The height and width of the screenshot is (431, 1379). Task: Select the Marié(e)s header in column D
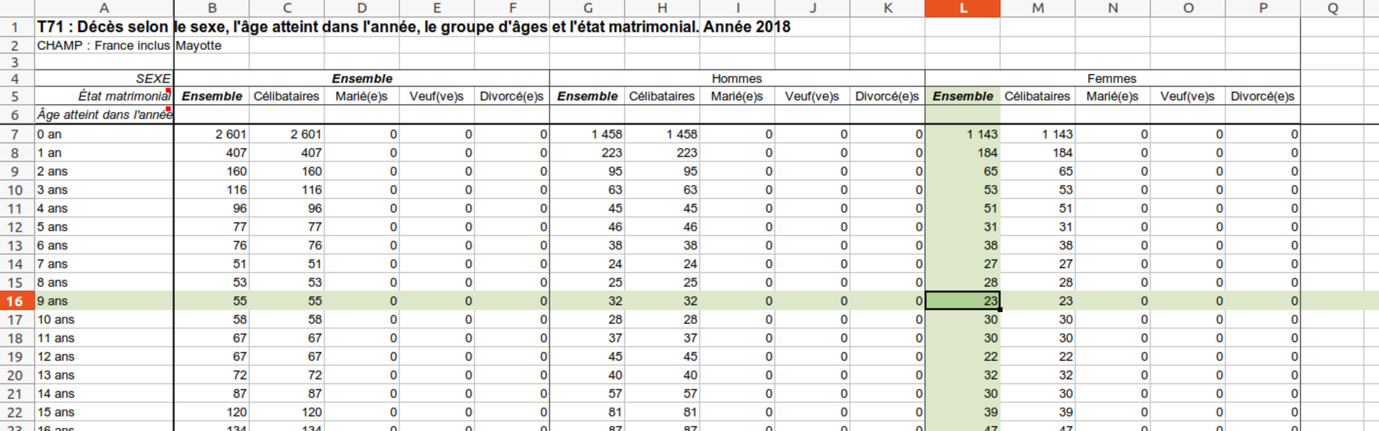click(x=362, y=96)
